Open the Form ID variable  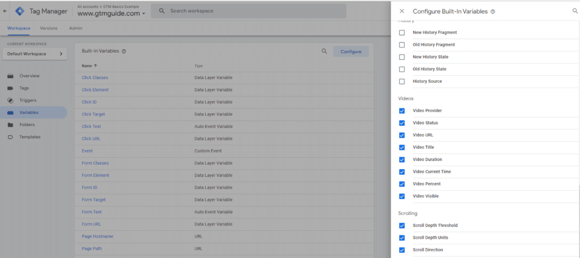click(89, 187)
